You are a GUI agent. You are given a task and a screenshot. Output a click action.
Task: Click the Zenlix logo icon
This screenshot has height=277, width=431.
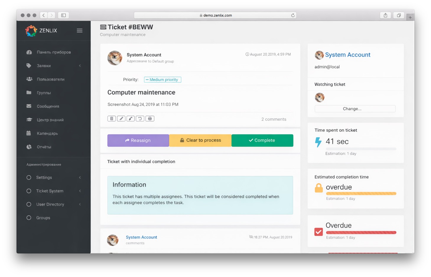31,31
